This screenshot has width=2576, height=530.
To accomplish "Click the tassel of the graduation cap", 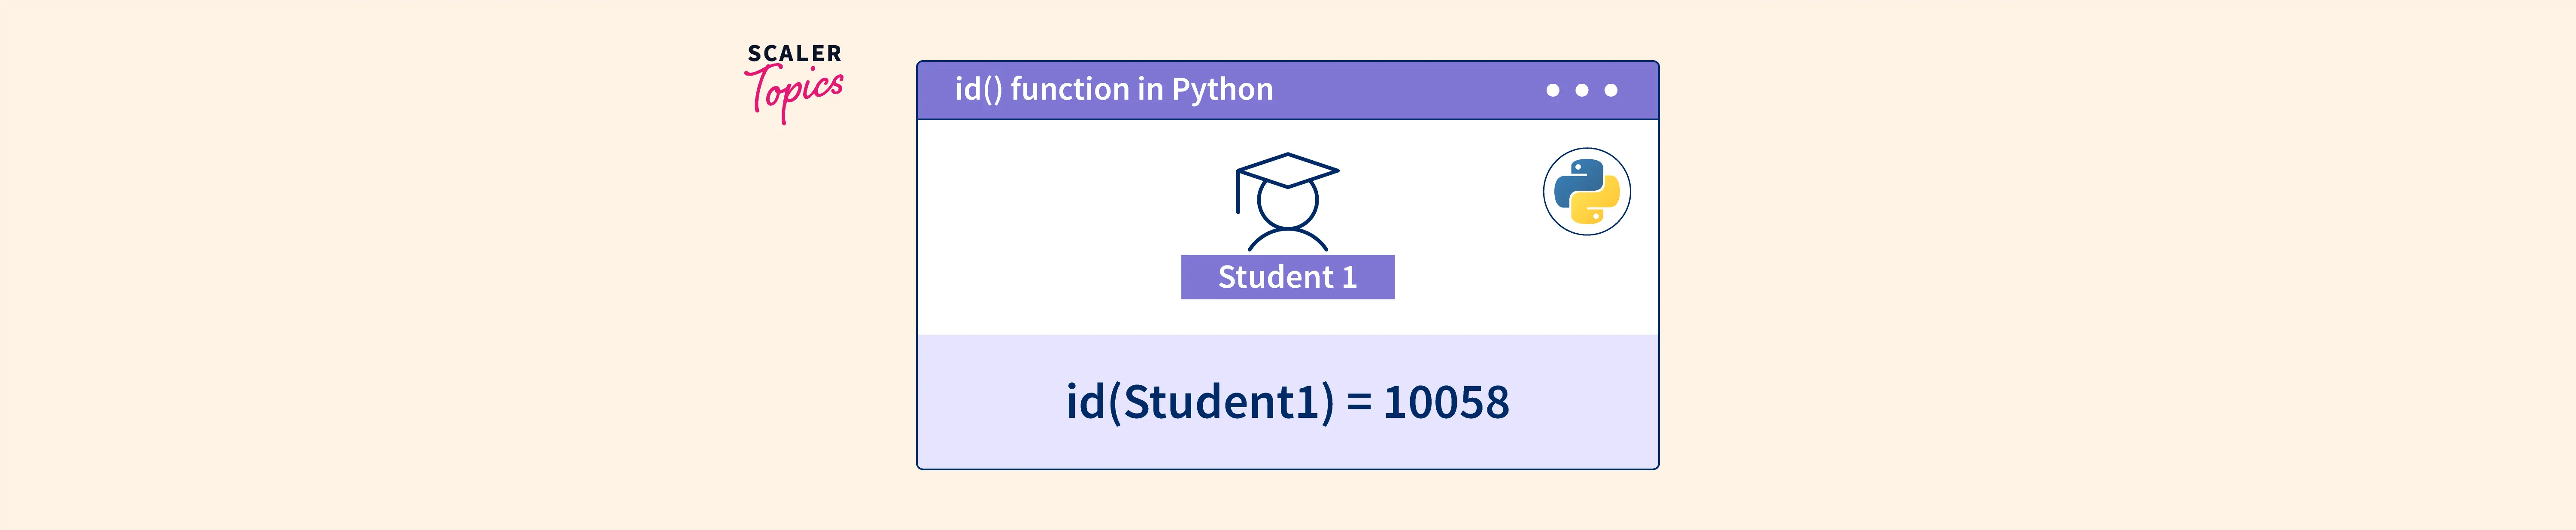I will click(1238, 192).
